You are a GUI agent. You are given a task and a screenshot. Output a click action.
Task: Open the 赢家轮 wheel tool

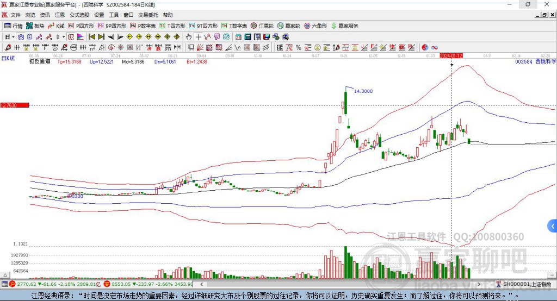pyautogui.click(x=289, y=26)
